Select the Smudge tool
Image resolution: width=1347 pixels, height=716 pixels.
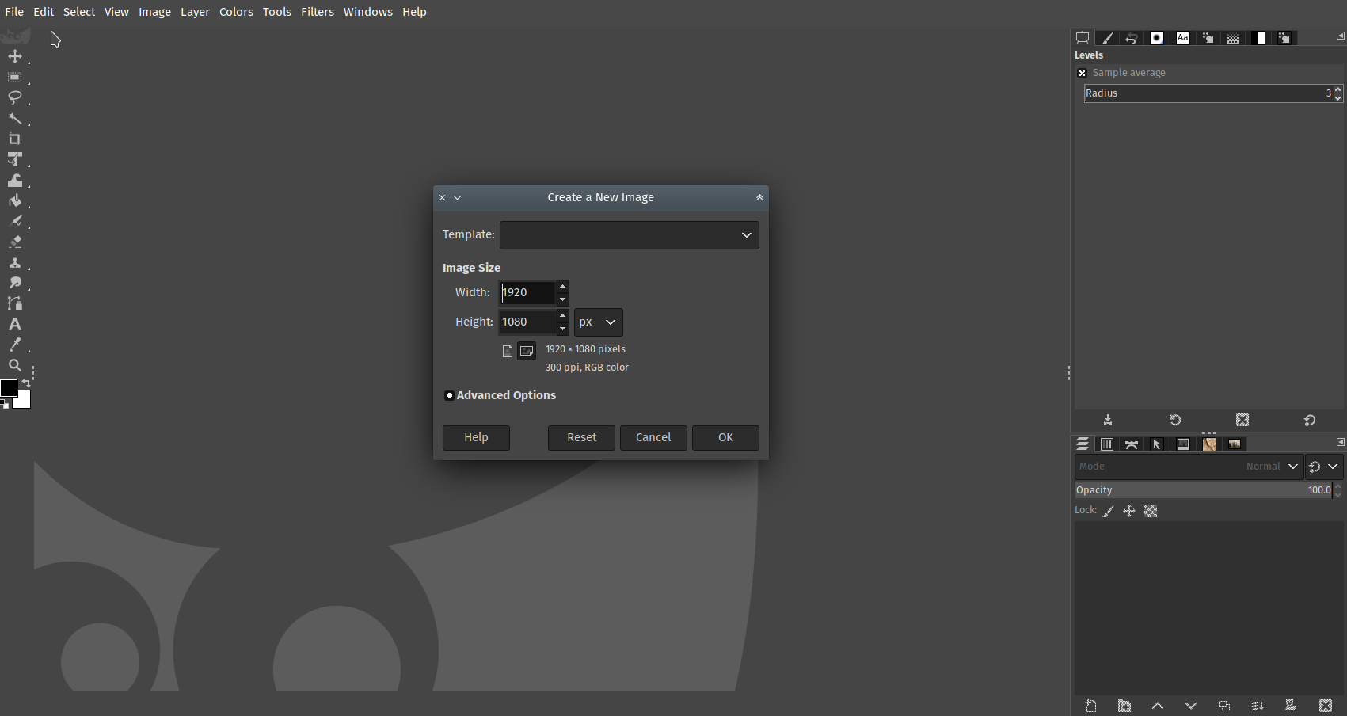15,284
